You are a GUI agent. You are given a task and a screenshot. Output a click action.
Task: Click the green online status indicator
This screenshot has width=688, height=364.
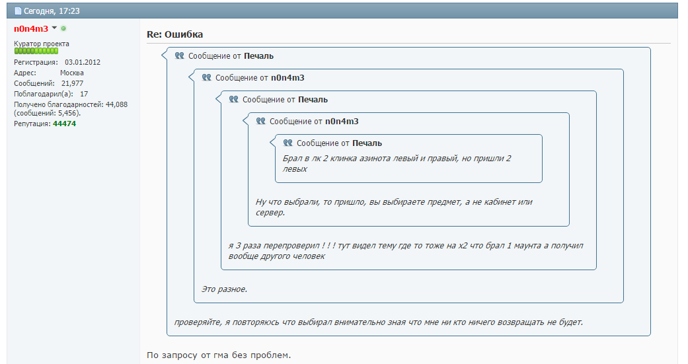pyautogui.click(x=63, y=28)
